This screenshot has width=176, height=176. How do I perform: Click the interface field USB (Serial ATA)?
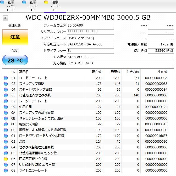pyautogui.click(x=90, y=38)
